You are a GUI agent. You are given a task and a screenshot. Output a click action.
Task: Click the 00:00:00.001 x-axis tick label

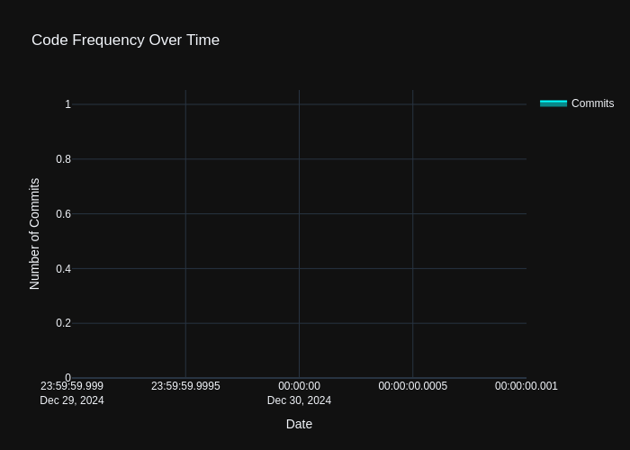click(526, 386)
